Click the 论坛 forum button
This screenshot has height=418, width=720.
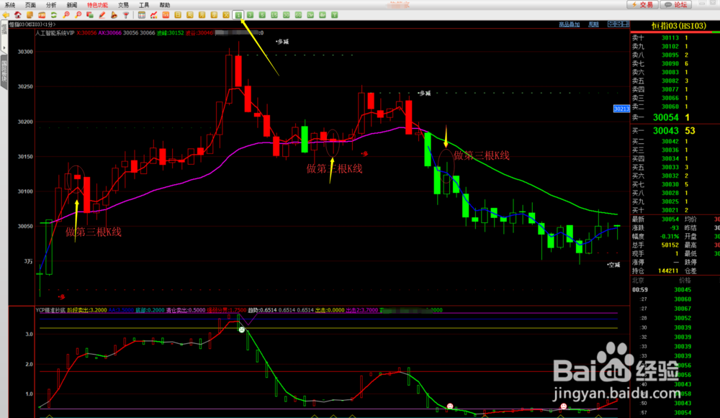pyautogui.click(x=676, y=4)
